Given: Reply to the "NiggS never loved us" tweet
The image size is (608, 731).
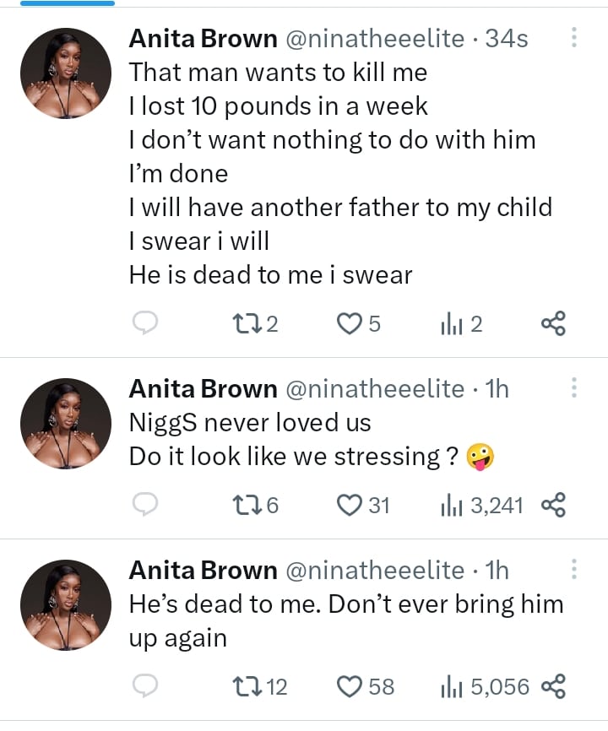Looking at the screenshot, I should 146,505.
